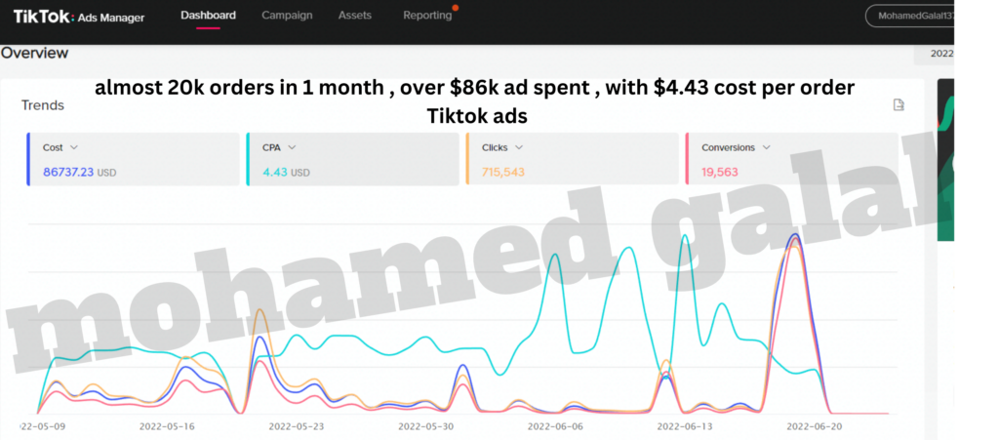Open the Conversions metric dropdown arrow

point(766,147)
